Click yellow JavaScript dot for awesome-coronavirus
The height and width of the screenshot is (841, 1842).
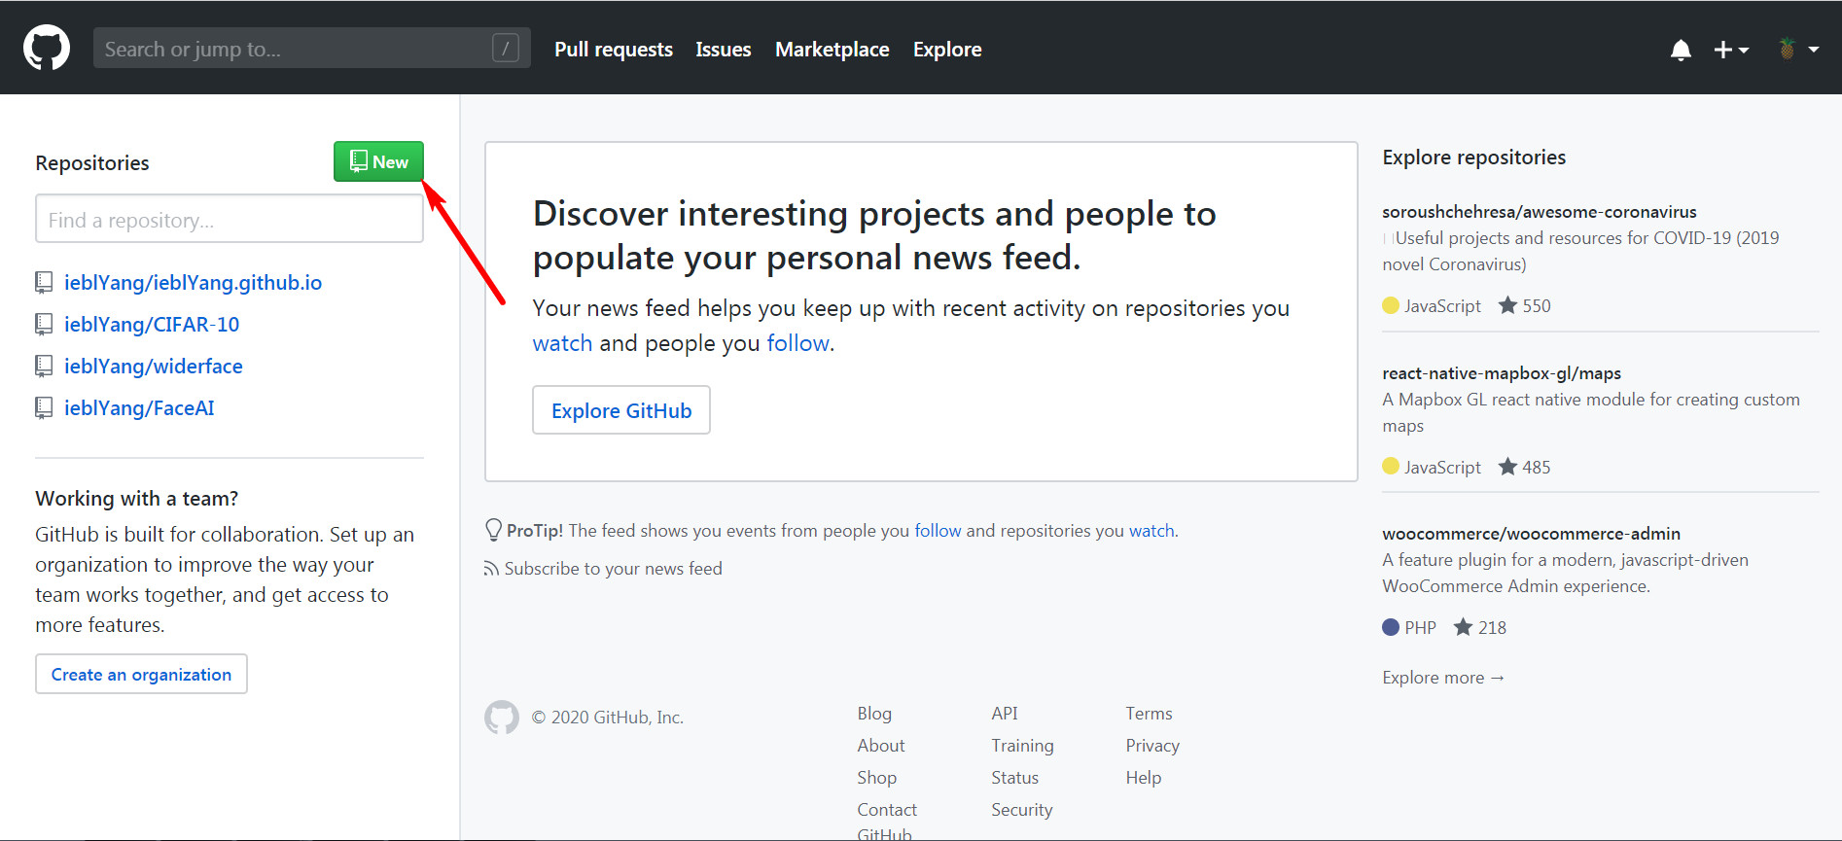[1391, 305]
